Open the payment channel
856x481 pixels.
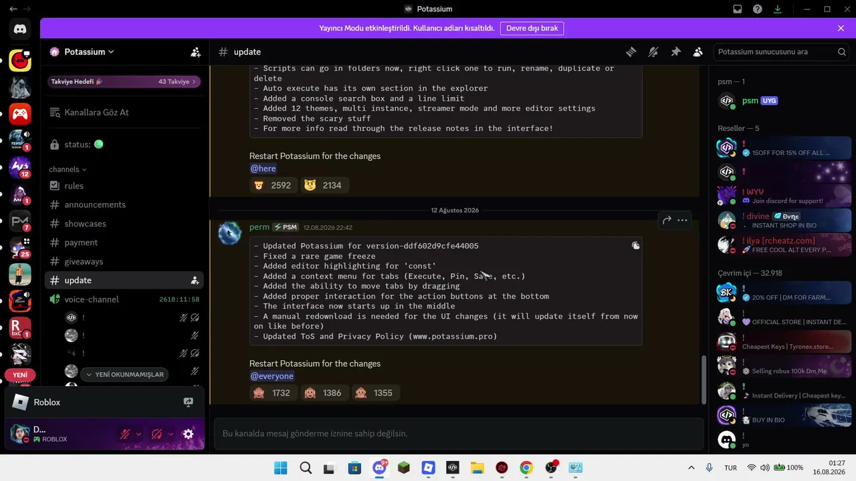(x=124, y=243)
